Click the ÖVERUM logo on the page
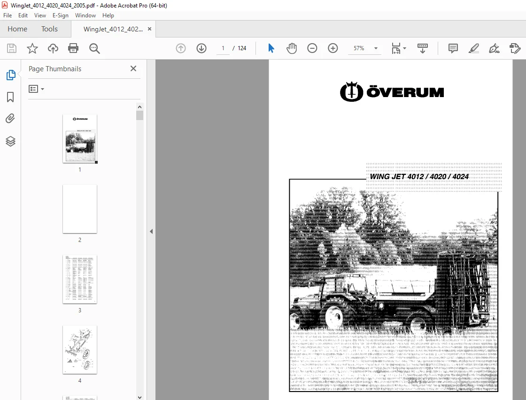This screenshot has width=526, height=400. click(x=392, y=91)
